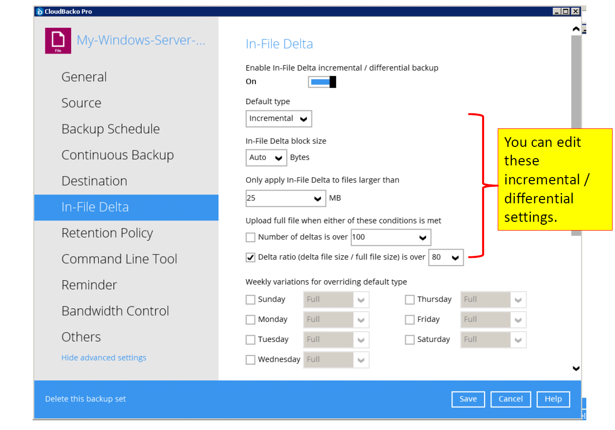This screenshot has height=430, width=615.
Task: Switch to the Destination section
Action: click(127, 181)
